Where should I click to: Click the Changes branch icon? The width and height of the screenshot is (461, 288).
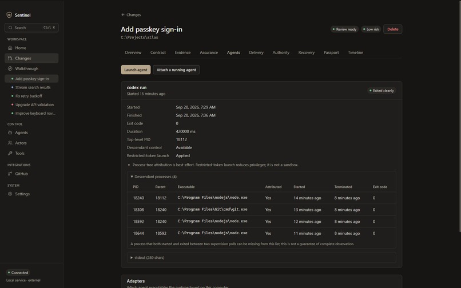(10, 58)
